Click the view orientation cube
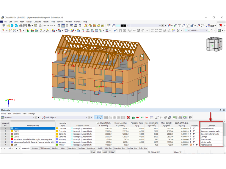The image size is (226, 169). [x=214, y=44]
